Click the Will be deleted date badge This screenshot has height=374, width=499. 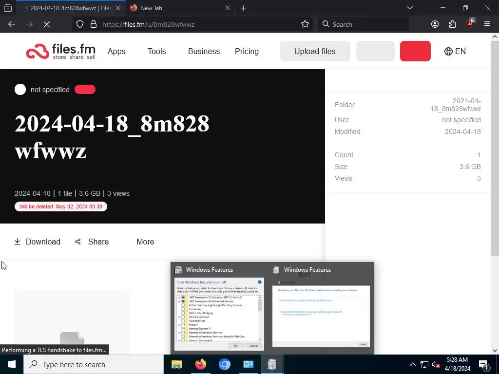(61, 206)
